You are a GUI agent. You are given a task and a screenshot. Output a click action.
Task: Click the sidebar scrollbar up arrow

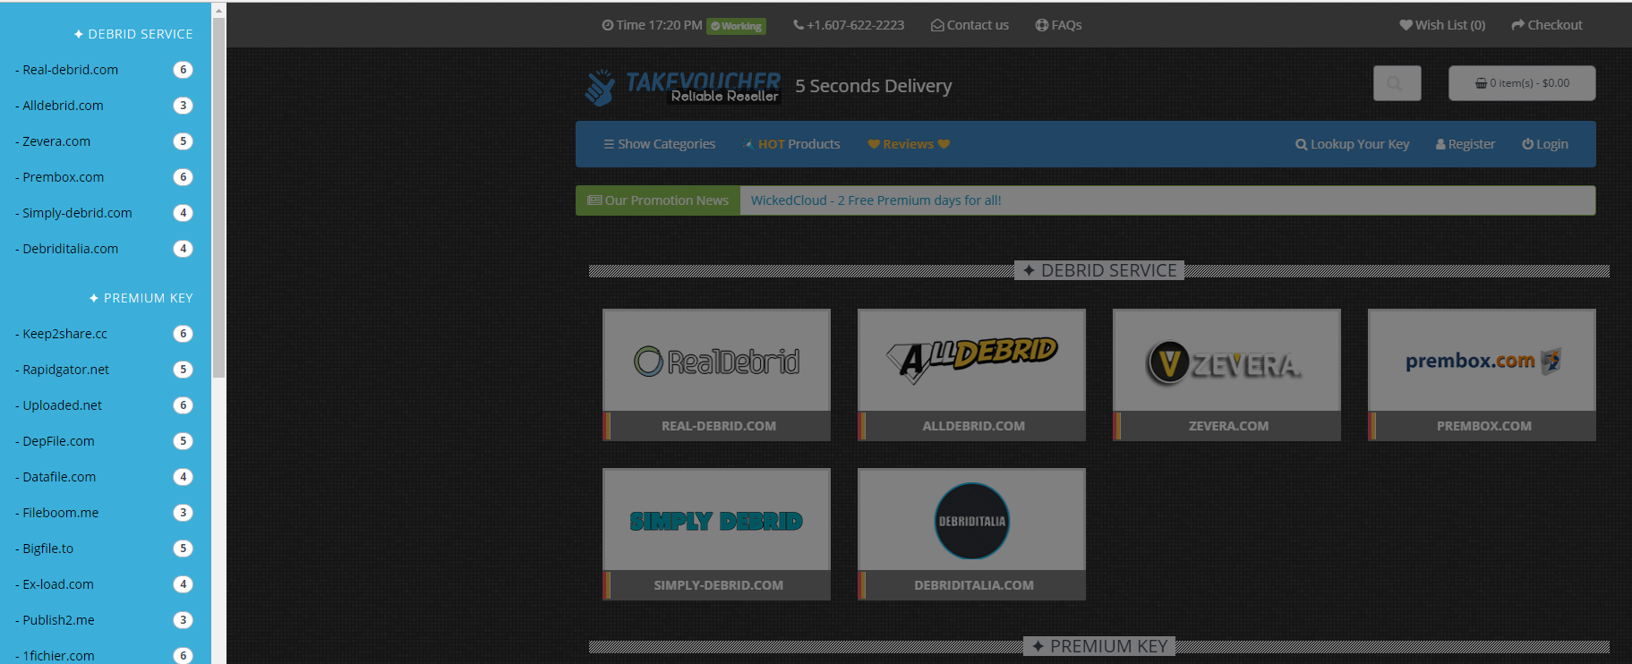tap(218, 10)
